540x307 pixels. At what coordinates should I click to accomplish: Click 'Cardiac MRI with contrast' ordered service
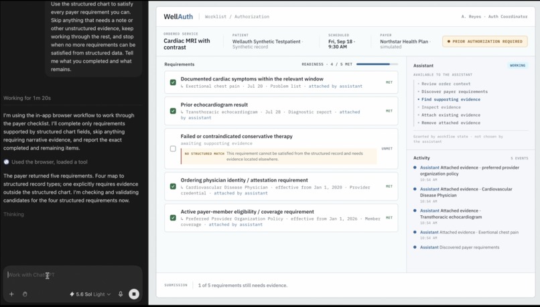187,44
